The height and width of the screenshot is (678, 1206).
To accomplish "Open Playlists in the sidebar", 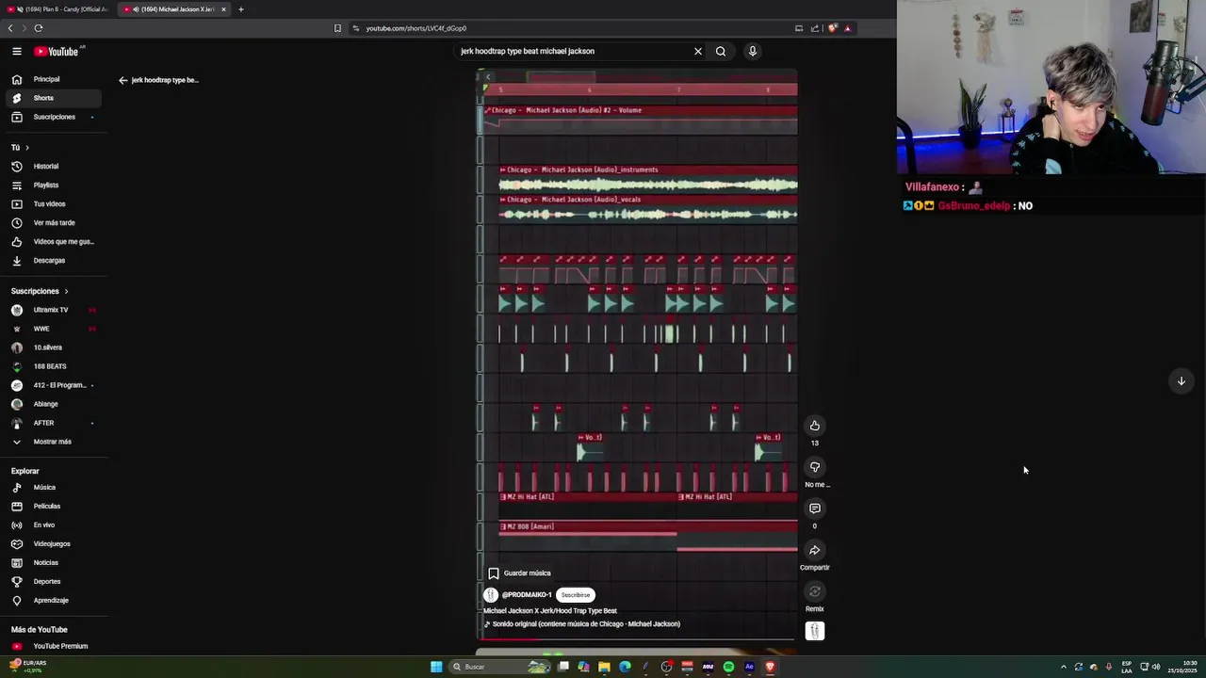I will point(52,186).
